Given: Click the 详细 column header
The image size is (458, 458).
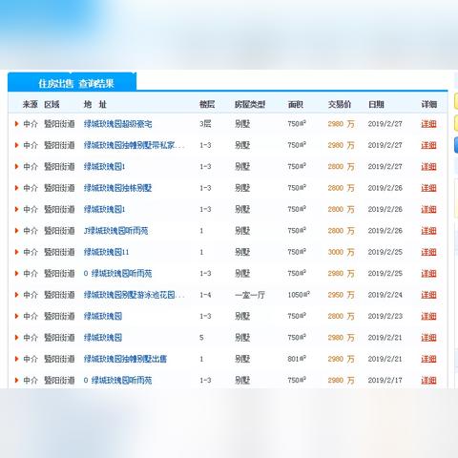Looking at the screenshot, I should coord(429,104).
